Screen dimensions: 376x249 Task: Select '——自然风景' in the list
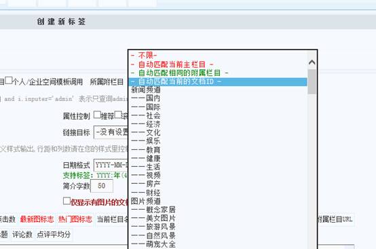(x=218, y=235)
